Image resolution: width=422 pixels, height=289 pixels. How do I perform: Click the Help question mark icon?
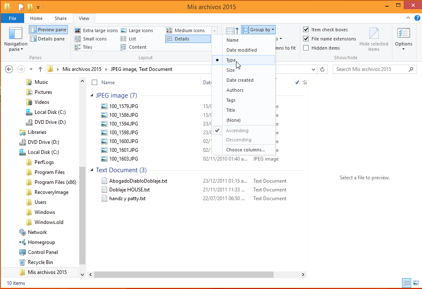point(417,18)
